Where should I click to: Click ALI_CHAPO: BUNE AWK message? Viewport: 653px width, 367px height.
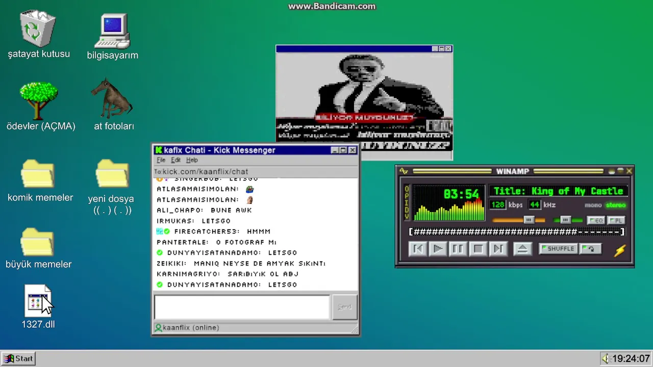pyautogui.click(x=204, y=210)
